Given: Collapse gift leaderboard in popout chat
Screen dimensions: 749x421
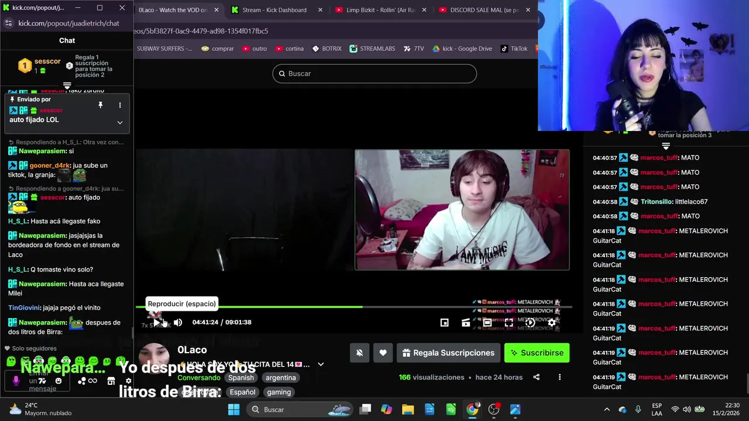Looking at the screenshot, I should tap(67, 86).
